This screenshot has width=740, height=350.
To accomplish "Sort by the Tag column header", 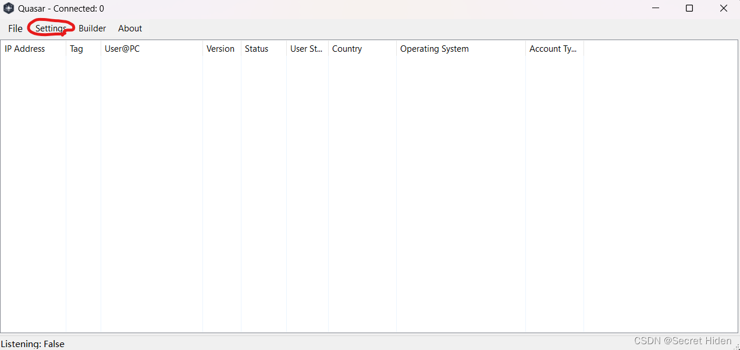I will tap(83, 49).
